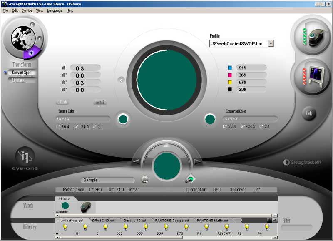
Task: Click the small C button beside the large circle
Action: coord(121,80)
